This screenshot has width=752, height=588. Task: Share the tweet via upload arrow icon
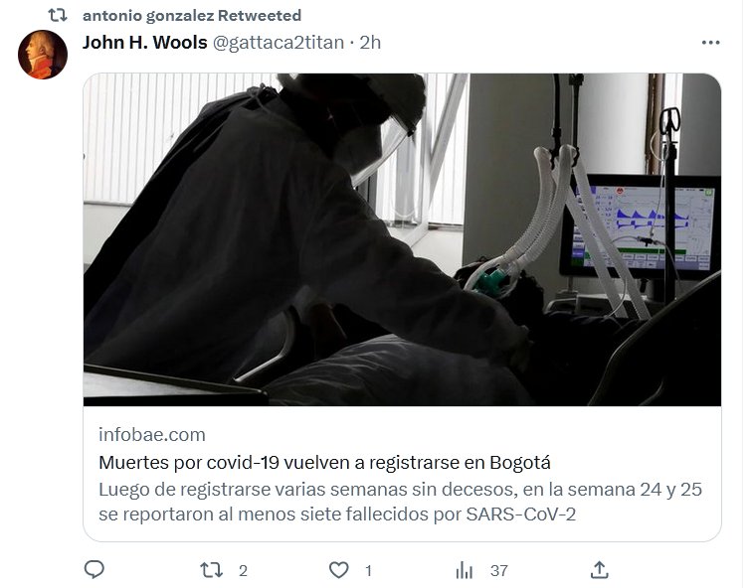coord(600,569)
